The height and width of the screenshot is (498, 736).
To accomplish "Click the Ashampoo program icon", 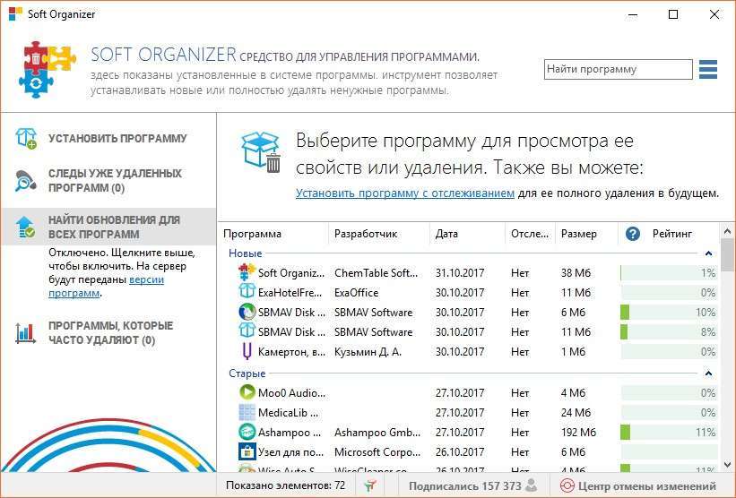I will point(247,432).
